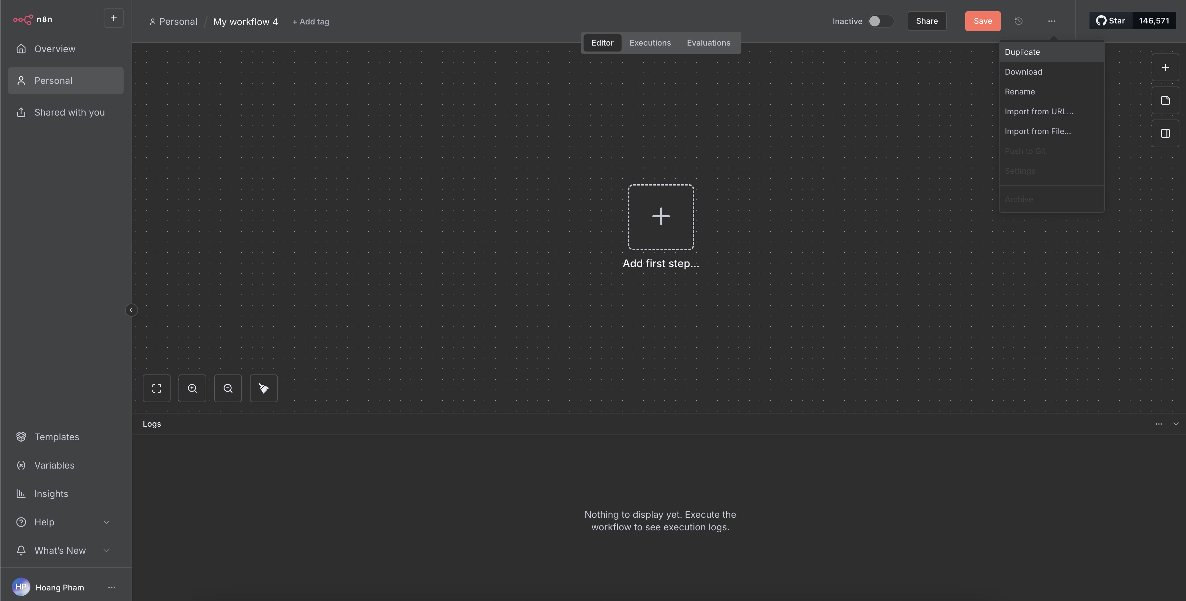This screenshot has height=601, width=1186.
Task: Select the zoom out magnifier icon
Action: coord(228,388)
